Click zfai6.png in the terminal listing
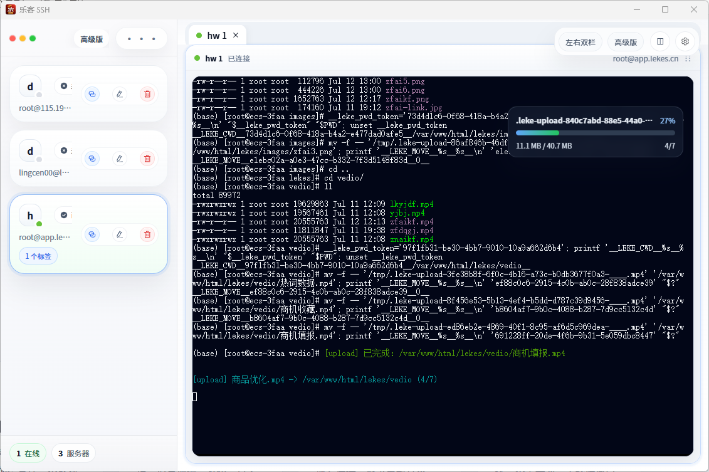This screenshot has width=709, height=472. 405,90
